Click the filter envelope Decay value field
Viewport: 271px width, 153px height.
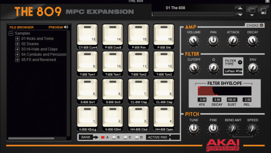point(217,99)
